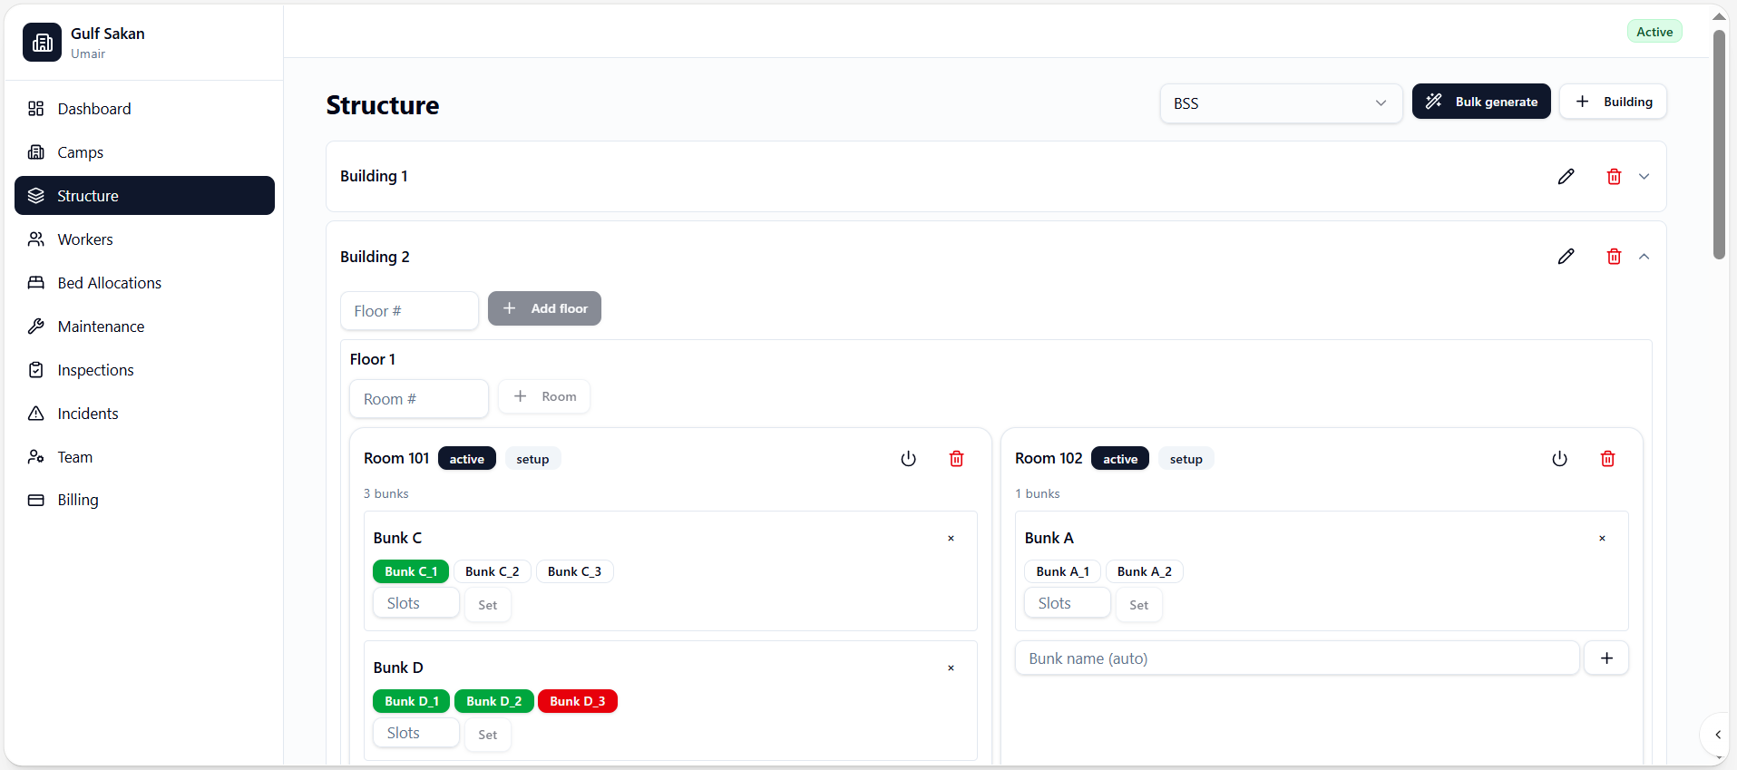Screen dimensions: 1737x770
Task: Open the Dashboard page
Action: point(144,109)
